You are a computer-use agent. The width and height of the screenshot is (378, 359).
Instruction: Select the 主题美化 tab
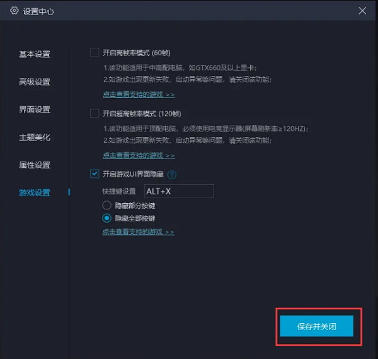[x=35, y=137]
